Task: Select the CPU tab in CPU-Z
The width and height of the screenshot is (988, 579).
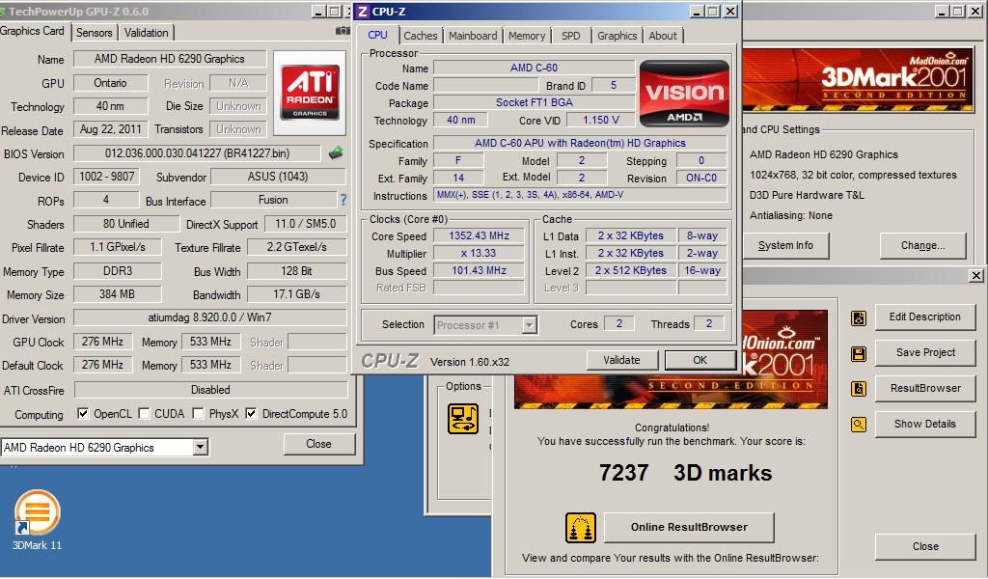Action: tap(377, 35)
